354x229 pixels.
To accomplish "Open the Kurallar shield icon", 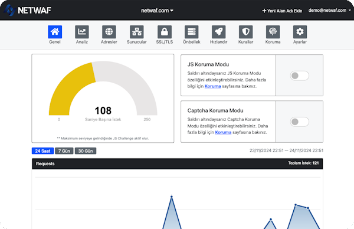I will (245, 32).
